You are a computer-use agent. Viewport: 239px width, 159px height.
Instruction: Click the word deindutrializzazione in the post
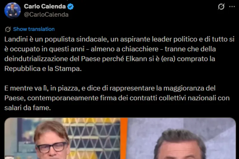pyautogui.click(x=36, y=59)
